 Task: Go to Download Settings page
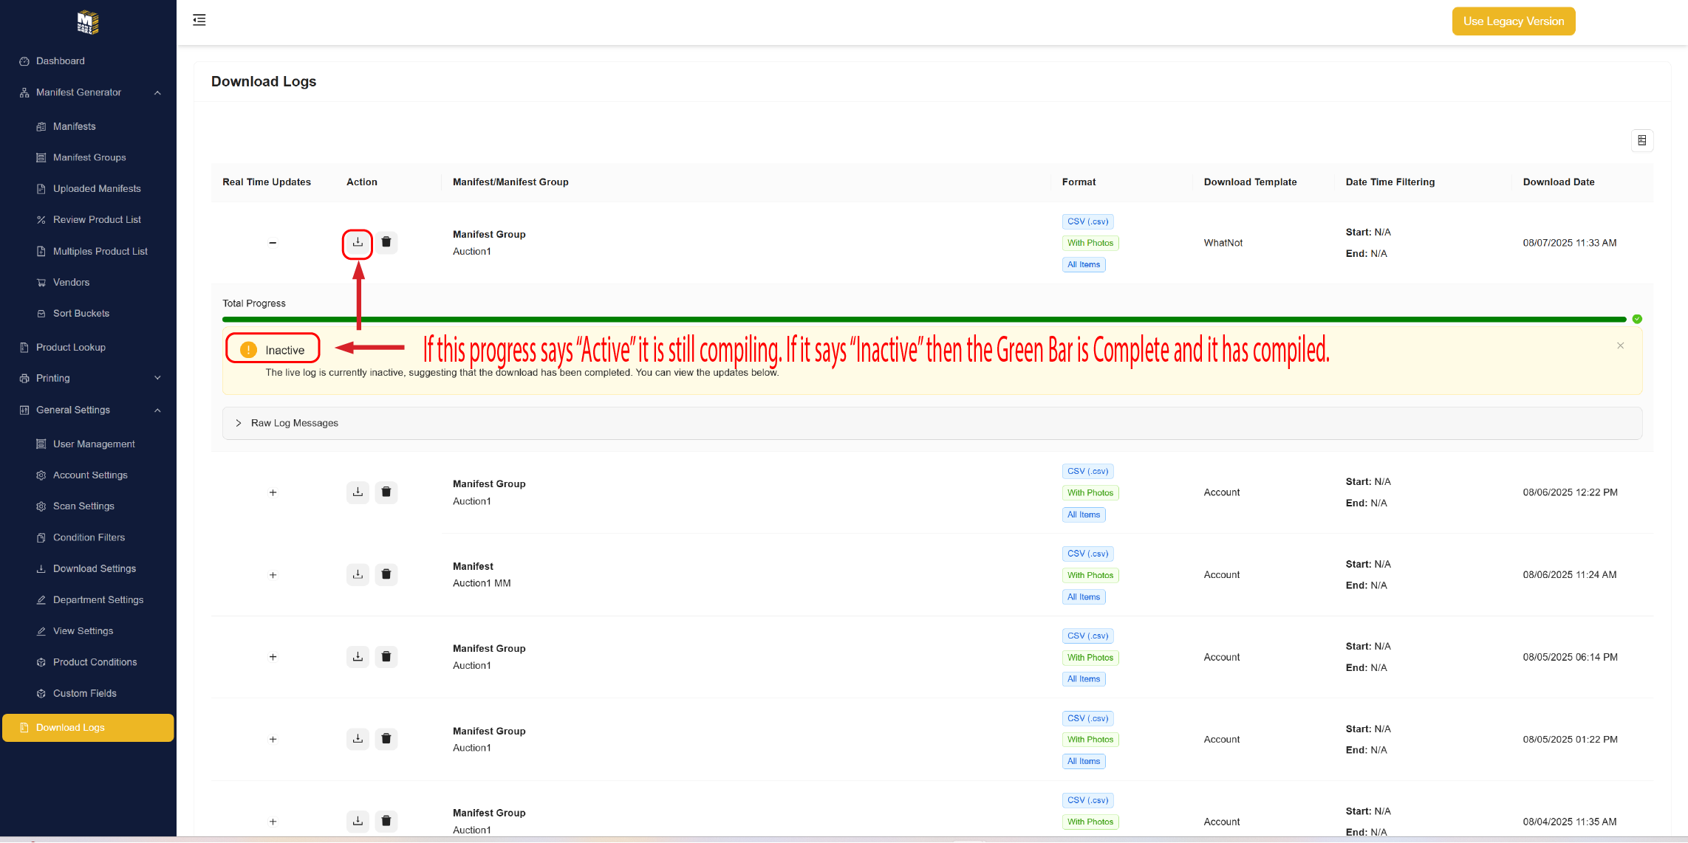point(95,568)
